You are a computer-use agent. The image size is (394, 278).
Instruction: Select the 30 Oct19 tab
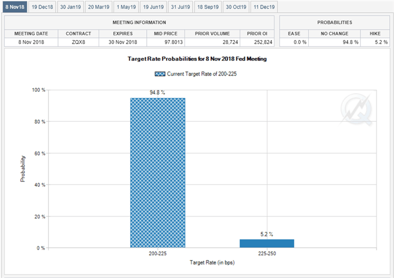tap(236, 7)
